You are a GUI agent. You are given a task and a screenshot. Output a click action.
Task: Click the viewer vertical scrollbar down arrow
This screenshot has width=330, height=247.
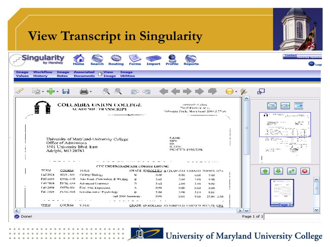coord(247,210)
